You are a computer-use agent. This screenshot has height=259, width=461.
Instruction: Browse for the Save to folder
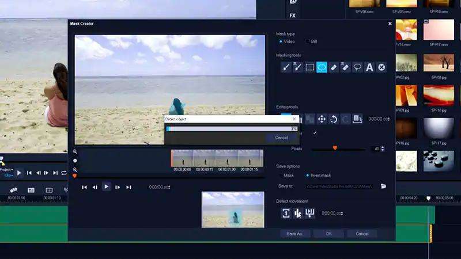tap(383, 186)
